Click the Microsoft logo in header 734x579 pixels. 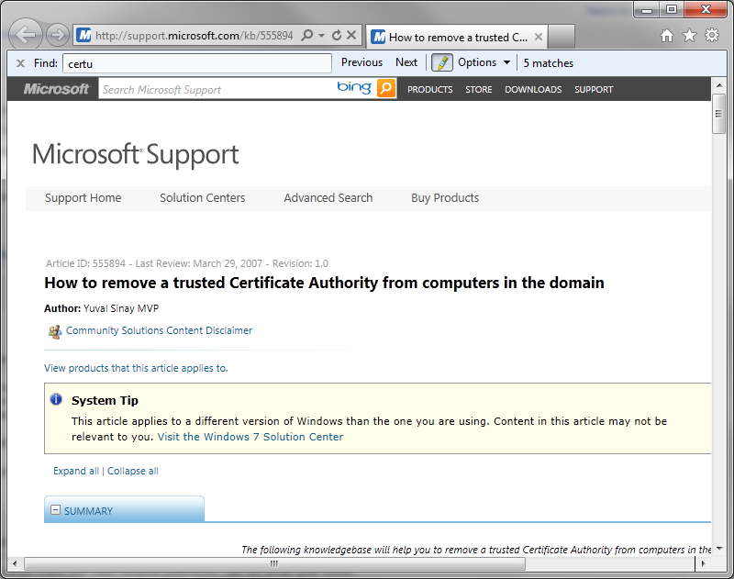click(56, 89)
